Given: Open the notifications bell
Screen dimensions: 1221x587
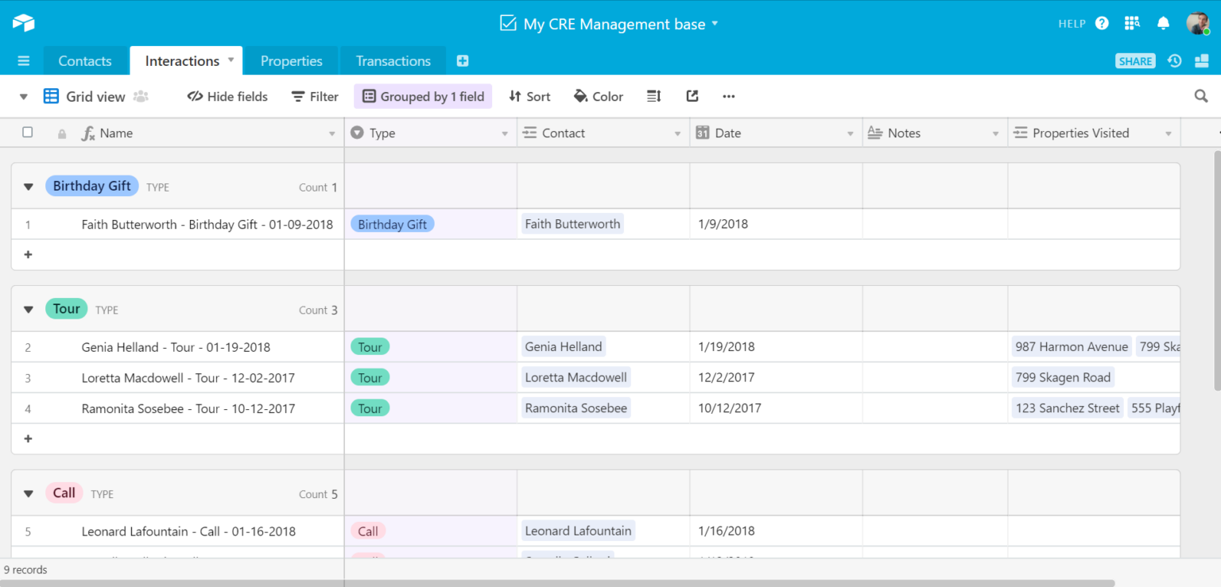Looking at the screenshot, I should pos(1163,23).
